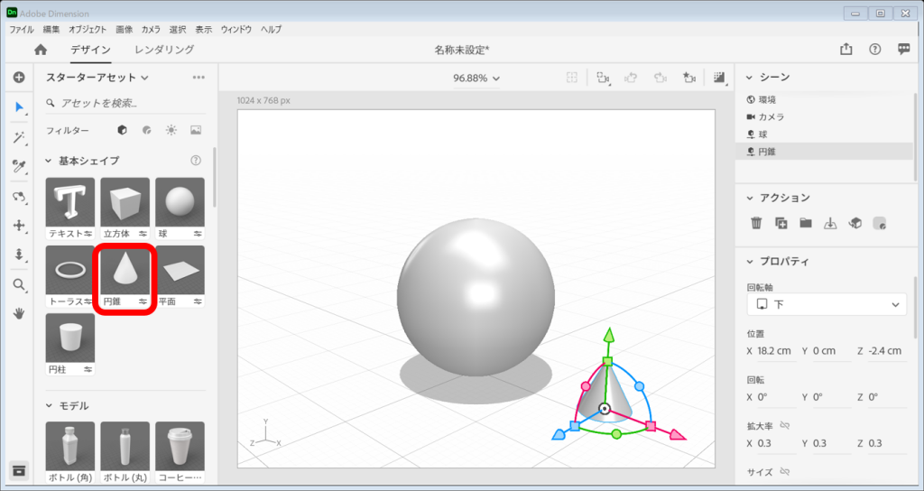Click the group folder action icon
Image resolution: width=924 pixels, height=491 pixels.
[x=805, y=223]
